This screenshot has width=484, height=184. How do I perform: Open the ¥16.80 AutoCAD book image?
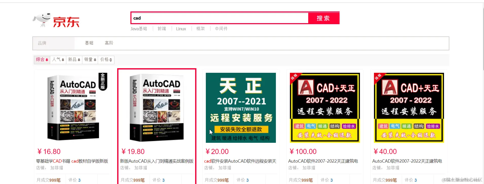73,108
